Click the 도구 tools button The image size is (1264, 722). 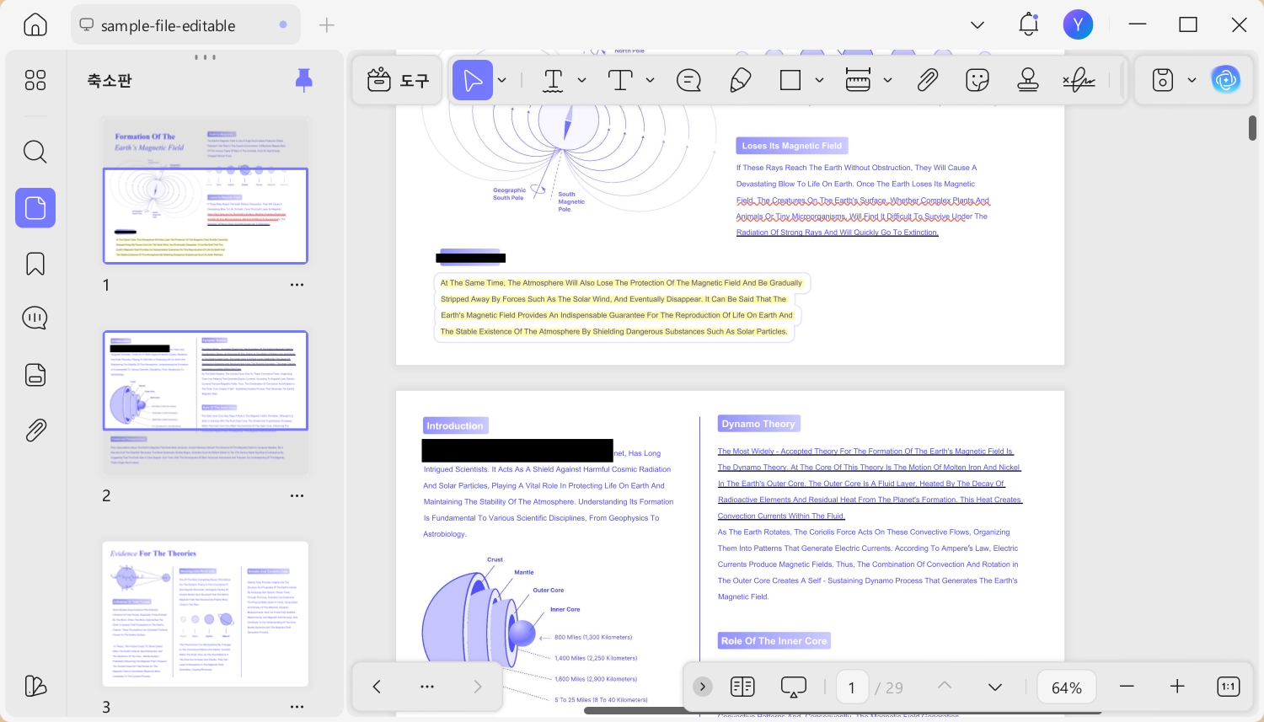click(398, 80)
